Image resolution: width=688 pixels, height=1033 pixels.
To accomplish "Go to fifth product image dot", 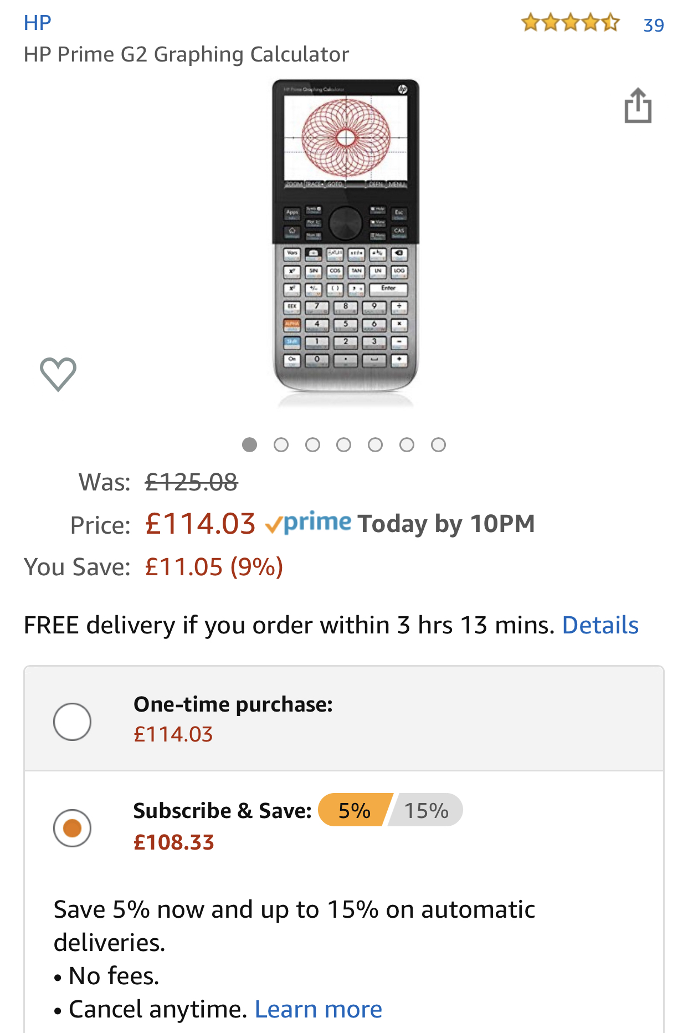I will point(376,445).
